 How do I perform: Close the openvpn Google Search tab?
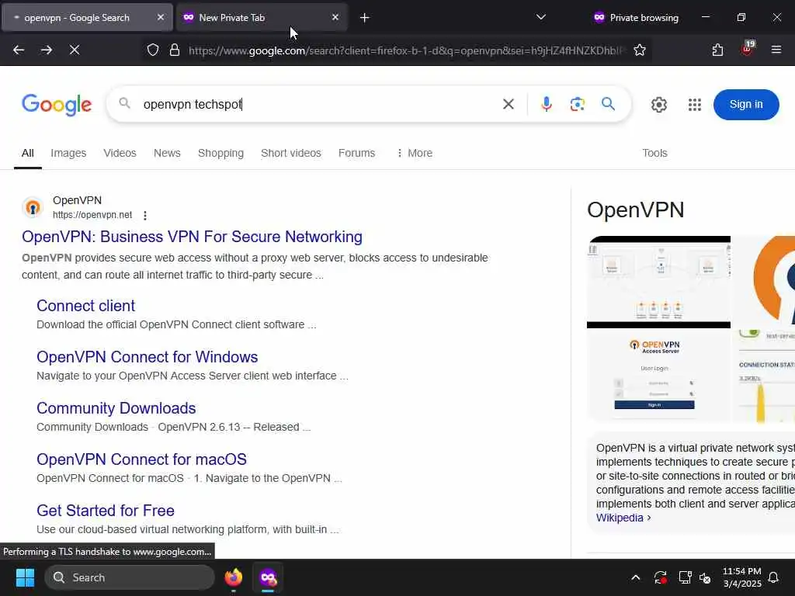[x=161, y=17]
